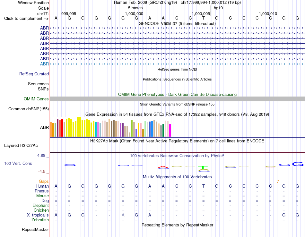Click the green T PhyloP logo letter
The width and height of the screenshot is (305, 237).
[x=203, y=168]
